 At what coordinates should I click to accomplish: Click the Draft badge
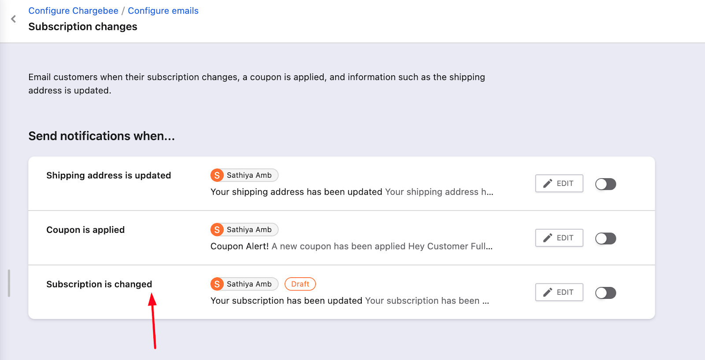300,284
